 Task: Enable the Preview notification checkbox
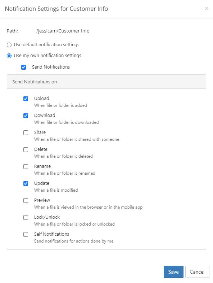(26, 200)
